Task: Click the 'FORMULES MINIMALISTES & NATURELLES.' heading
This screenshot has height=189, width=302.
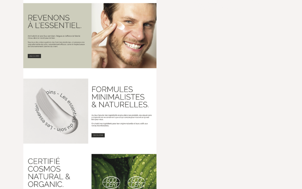Action: pos(120,97)
